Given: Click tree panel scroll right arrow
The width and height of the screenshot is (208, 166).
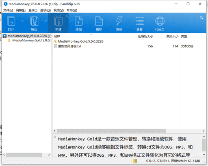Looking at the screenshot, I should pos(49,155).
